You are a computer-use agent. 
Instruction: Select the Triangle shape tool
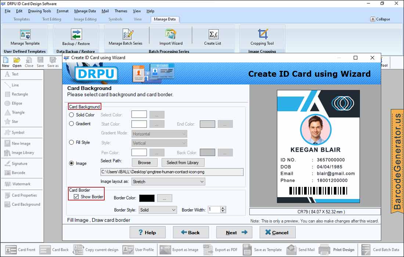15,113
